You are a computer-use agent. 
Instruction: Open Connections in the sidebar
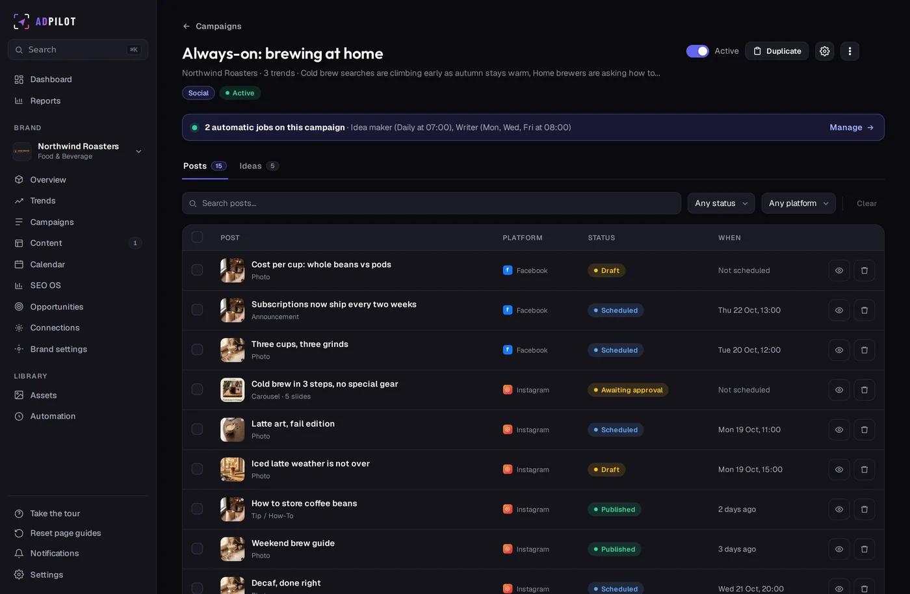(78, 328)
